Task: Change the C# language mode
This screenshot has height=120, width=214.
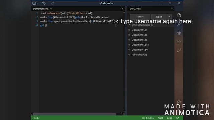Action: tap(178, 118)
